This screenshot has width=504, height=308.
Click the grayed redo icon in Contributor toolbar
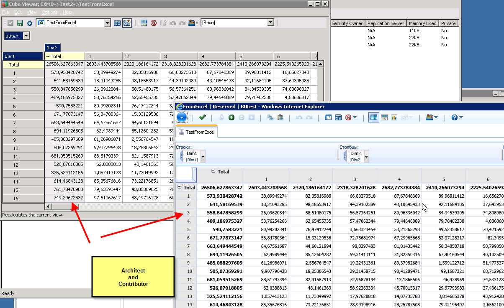pos(309,118)
